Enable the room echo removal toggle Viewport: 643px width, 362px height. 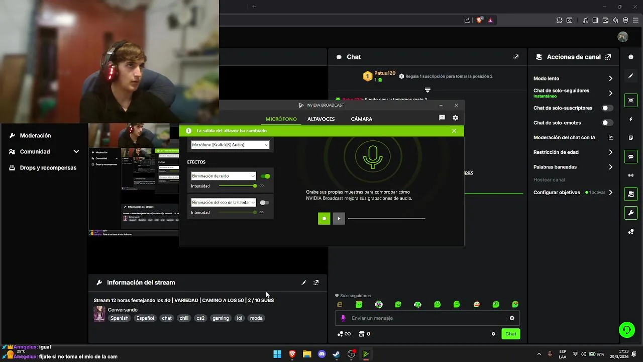265,203
